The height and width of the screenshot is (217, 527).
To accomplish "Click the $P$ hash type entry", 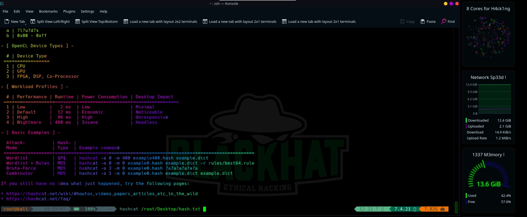I will click(62, 158).
